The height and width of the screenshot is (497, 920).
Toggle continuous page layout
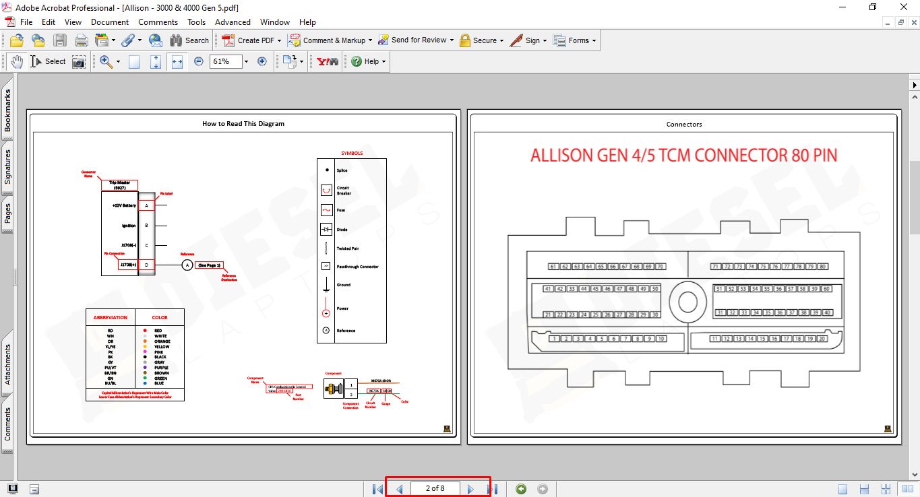(865, 489)
